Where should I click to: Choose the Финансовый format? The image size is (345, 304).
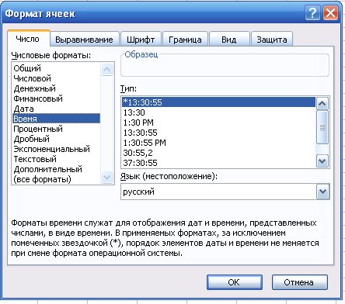pos(56,98)
